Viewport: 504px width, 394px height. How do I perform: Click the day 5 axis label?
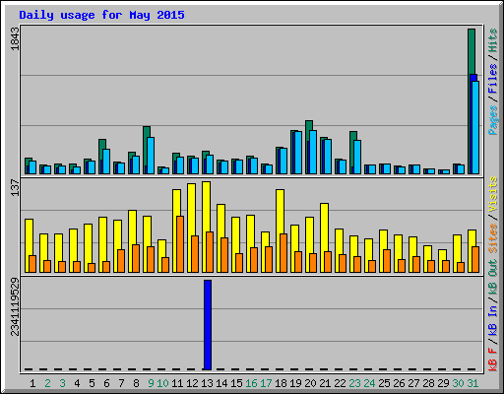[92, 383]
